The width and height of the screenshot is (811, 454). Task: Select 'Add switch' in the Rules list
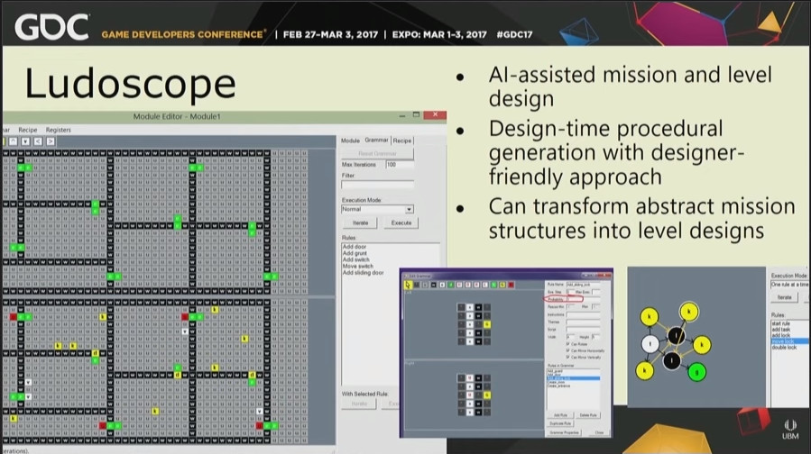tap(355, 259)
